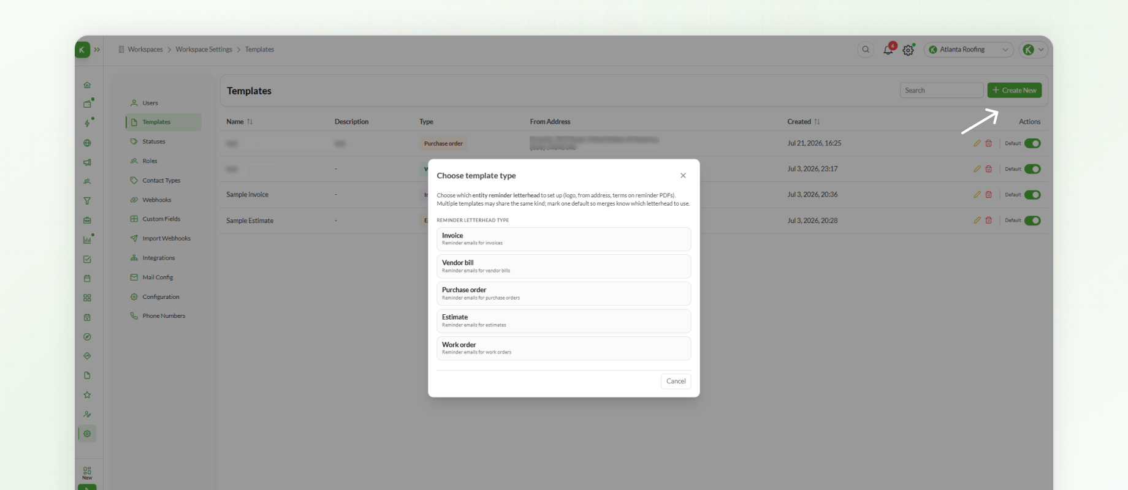Toggle Default for the Jul 21, 2026 template
This screenshot has height=490, width=1128.
coord(1032,143)
